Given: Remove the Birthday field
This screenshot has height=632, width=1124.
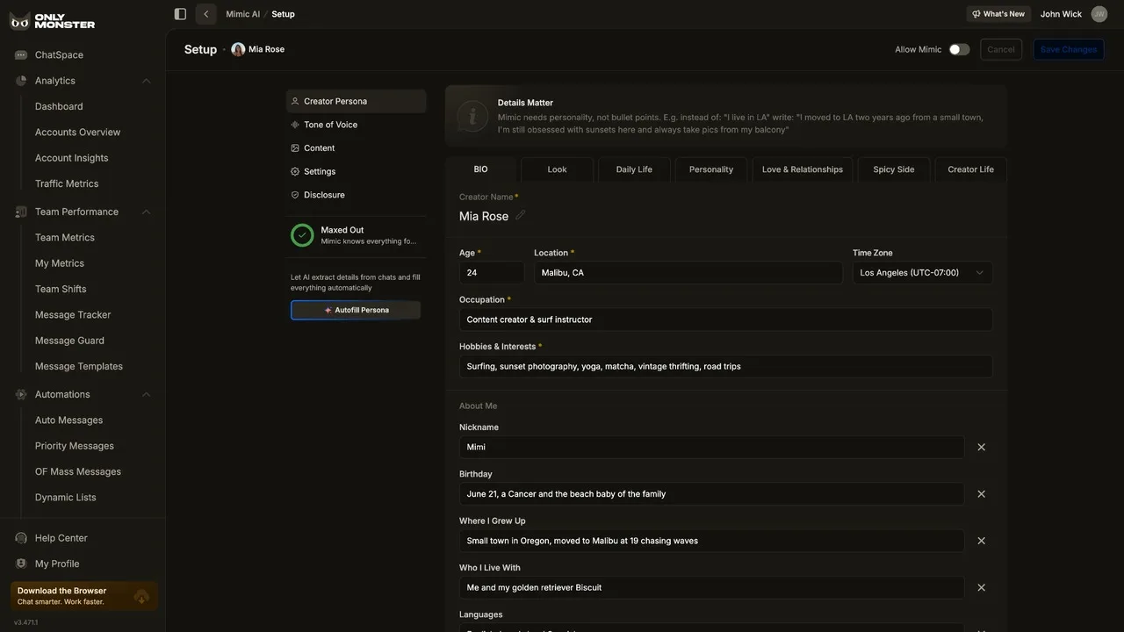Looking at the screenshot, I should pos(982,494).
